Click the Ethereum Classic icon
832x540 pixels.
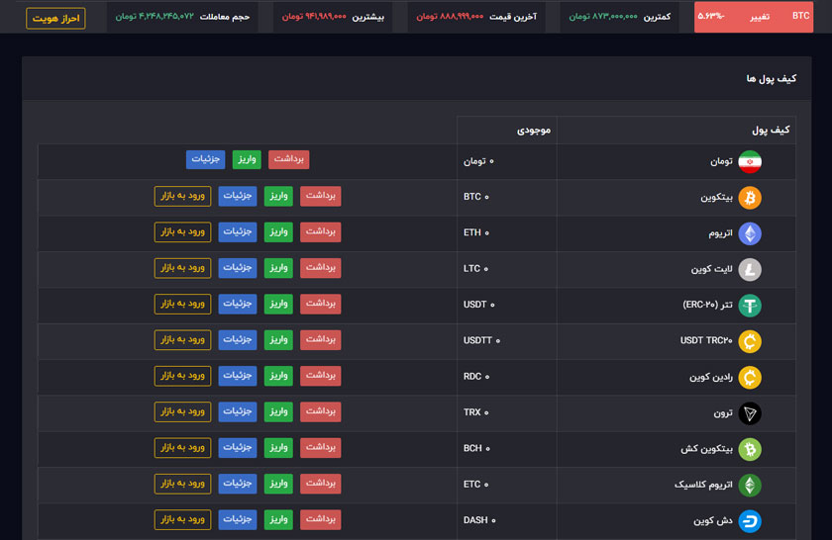pos(750,485)
